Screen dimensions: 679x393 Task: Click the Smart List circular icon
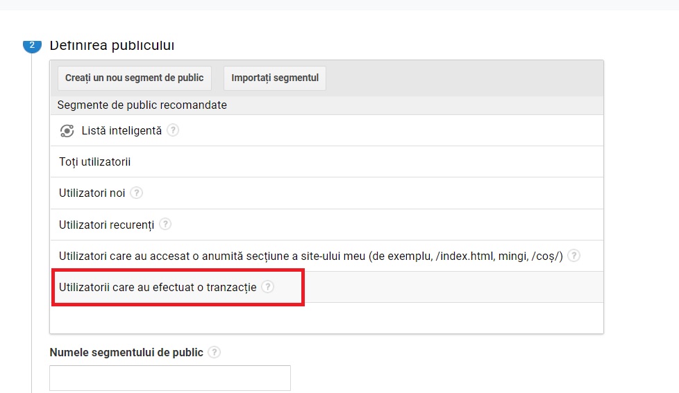click(67, 130)
